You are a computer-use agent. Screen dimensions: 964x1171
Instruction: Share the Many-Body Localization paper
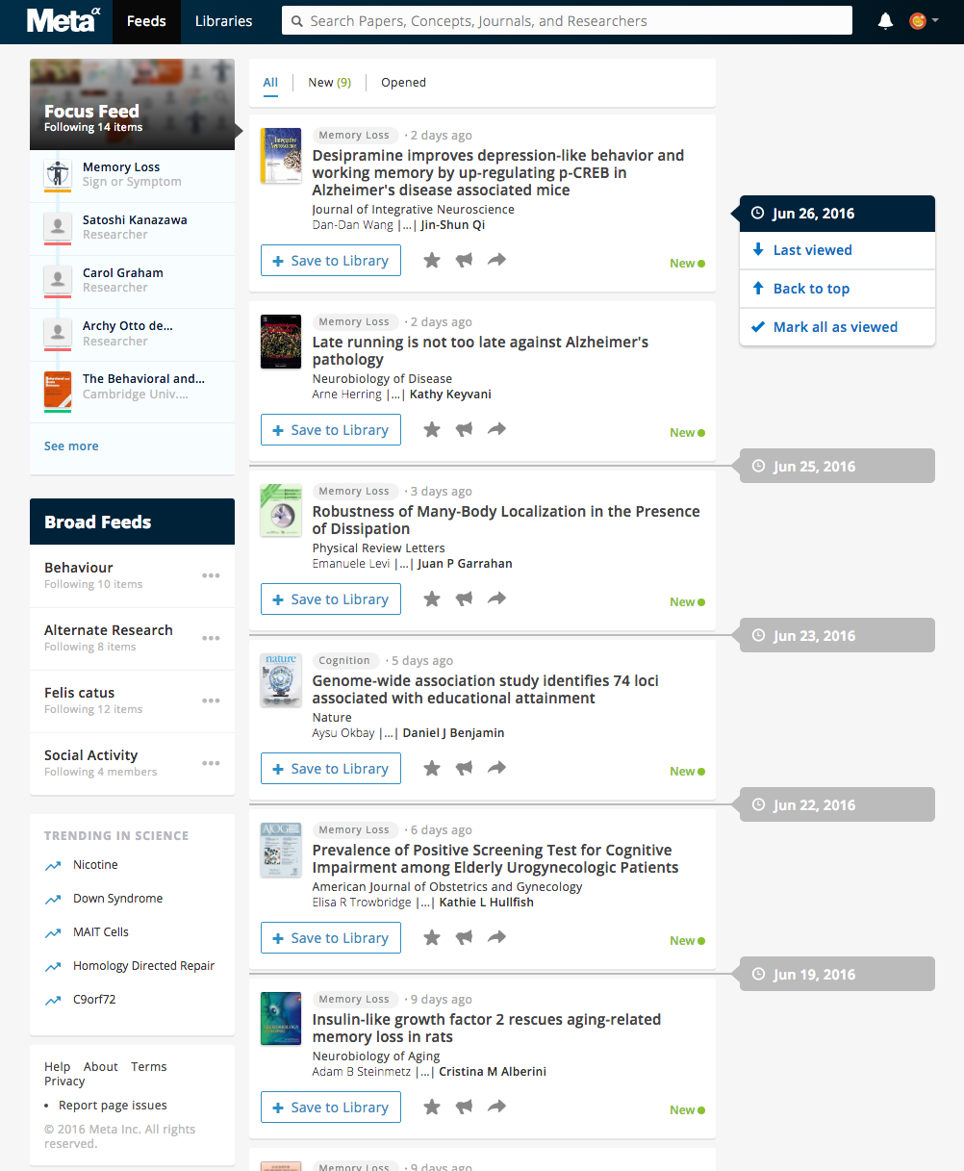(x=496, y=598)
